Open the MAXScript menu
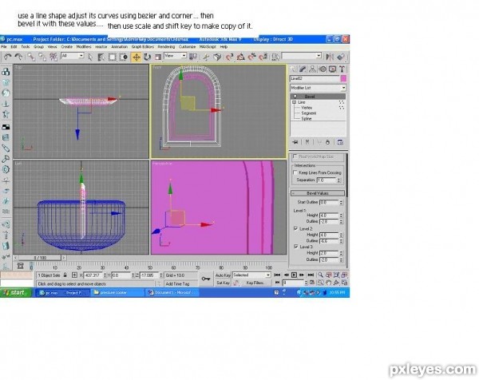 208,47
